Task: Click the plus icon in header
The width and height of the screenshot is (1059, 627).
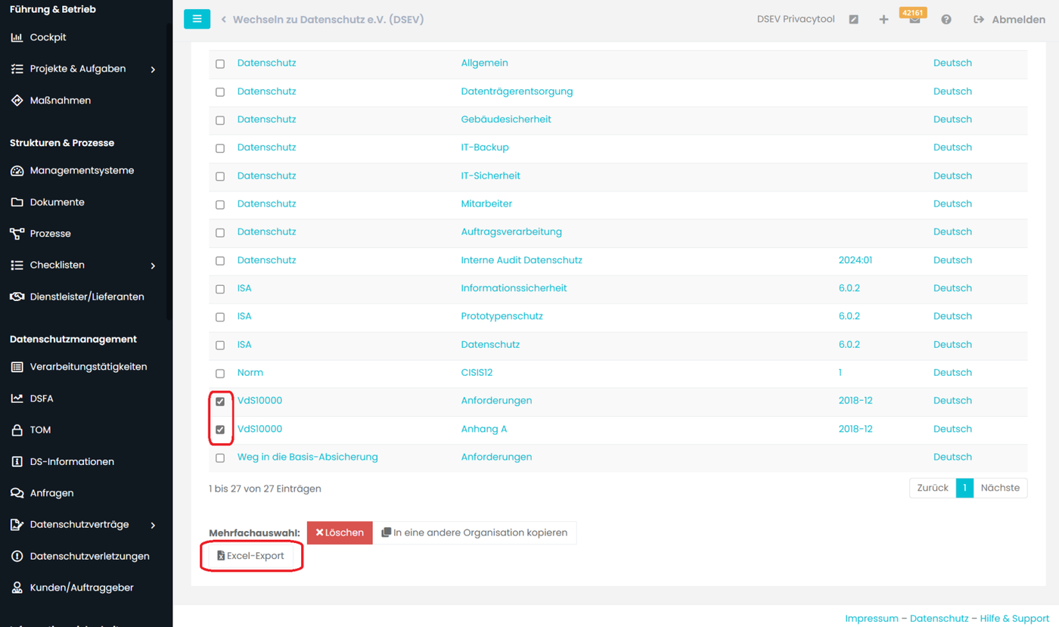Action: click(x=884, y=20)
